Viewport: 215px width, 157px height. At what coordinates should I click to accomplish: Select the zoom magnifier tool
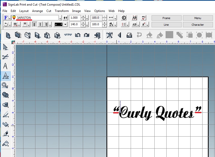[x=6, y=86]
